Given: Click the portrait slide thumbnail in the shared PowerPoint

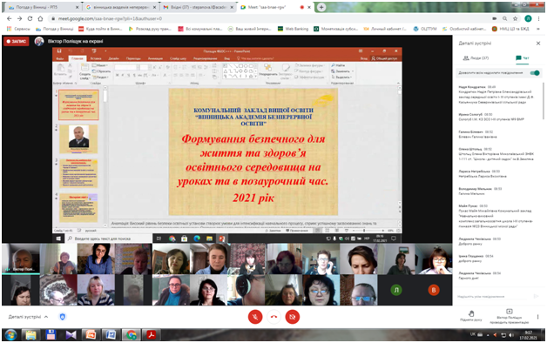Looking at the screenshot, I should coord(78,139).
